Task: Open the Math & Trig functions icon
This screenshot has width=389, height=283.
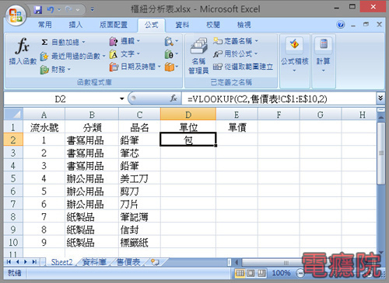Action: (169, 54)
